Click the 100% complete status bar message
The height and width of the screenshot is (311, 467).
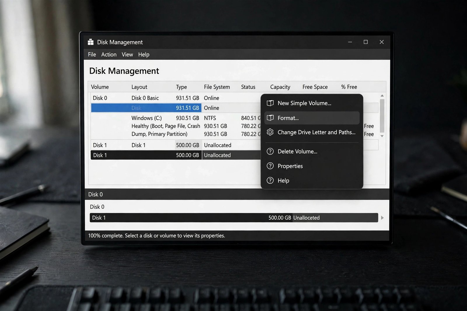pos(156,236)
